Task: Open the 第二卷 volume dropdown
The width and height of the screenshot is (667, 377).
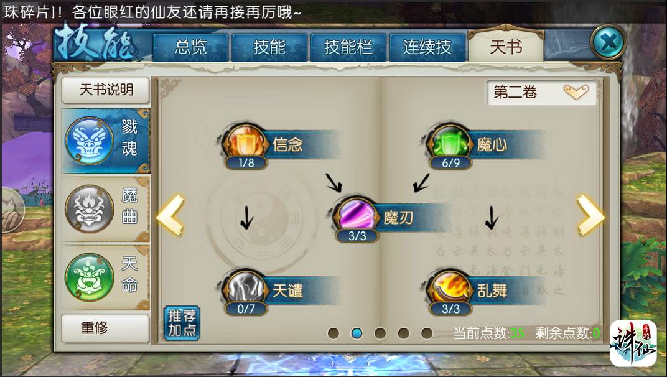Action: click(541, 92)
